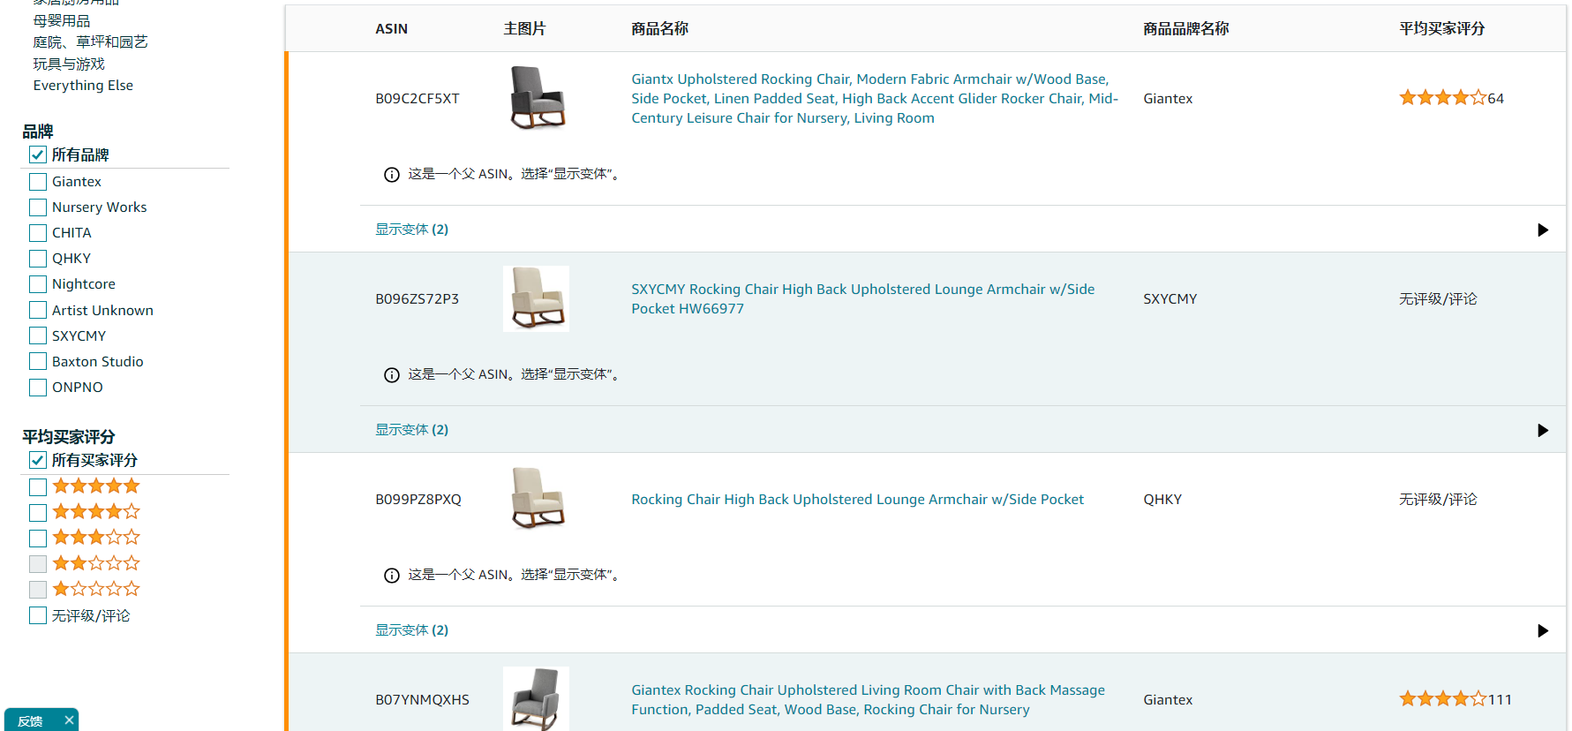Expand variants arrow for the B099PZ8PXQ row

[1543, 630]
